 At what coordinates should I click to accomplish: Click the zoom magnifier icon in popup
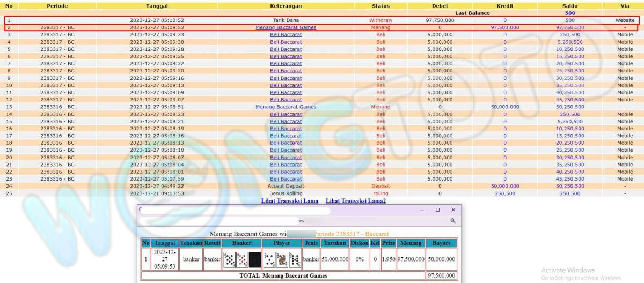coord(452,220)
